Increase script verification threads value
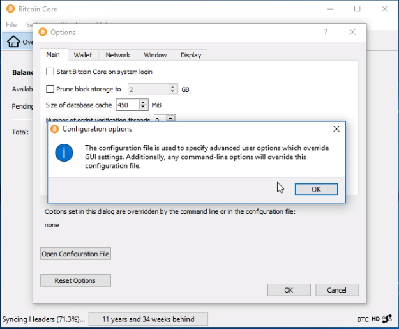 [170, 118]
